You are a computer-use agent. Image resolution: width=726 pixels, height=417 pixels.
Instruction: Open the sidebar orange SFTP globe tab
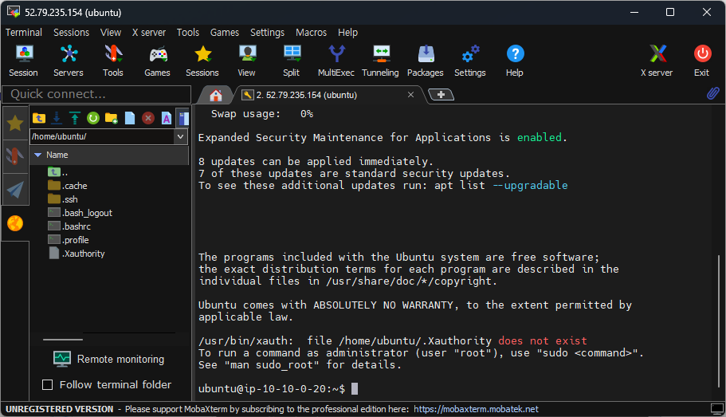coord(15,223)
